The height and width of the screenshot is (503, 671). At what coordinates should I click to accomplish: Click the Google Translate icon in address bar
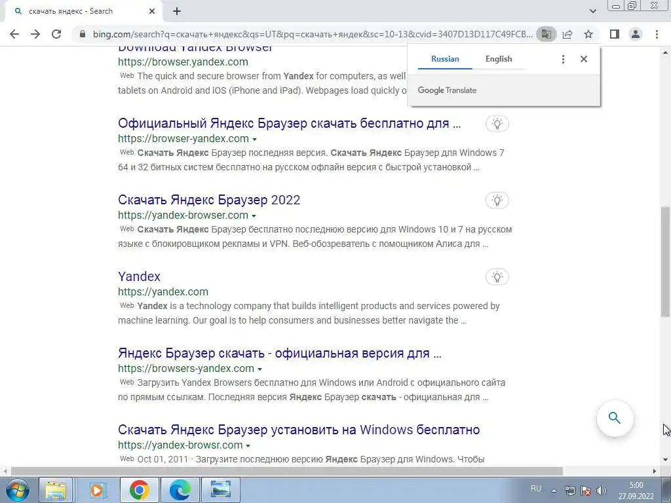click(546, 34)
